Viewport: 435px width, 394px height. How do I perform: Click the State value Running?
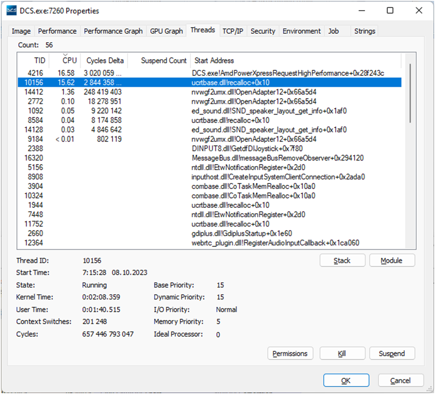pos(94,285)
